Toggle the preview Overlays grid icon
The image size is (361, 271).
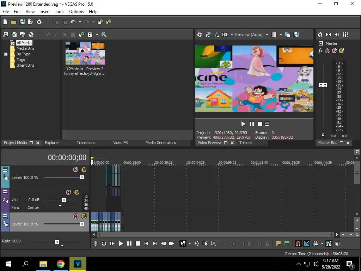[x=274, y=35]
